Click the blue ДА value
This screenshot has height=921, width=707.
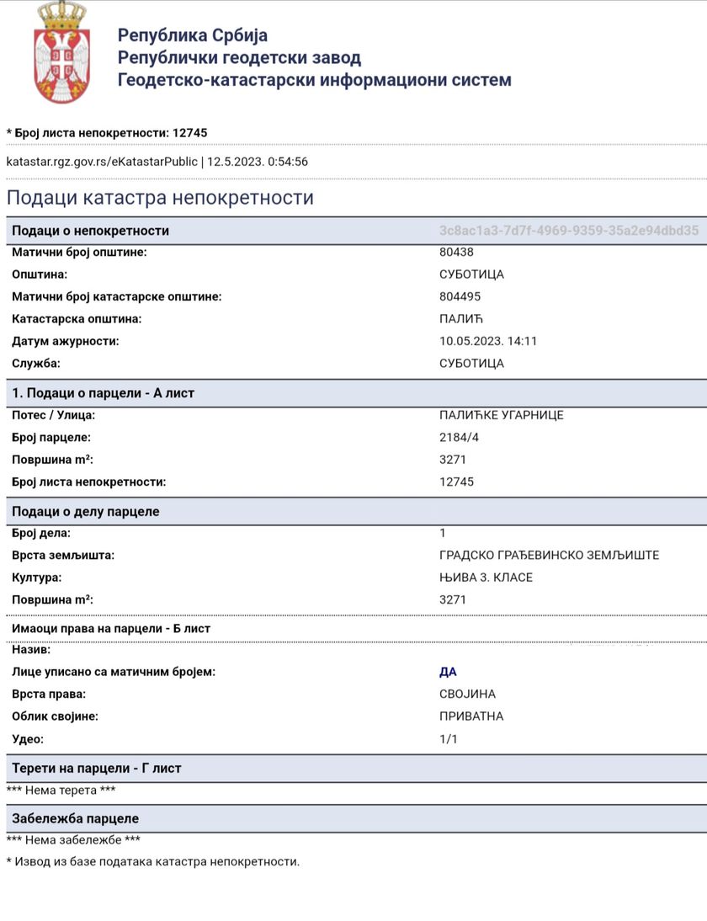pyautogui.click(x=448, y=672)
